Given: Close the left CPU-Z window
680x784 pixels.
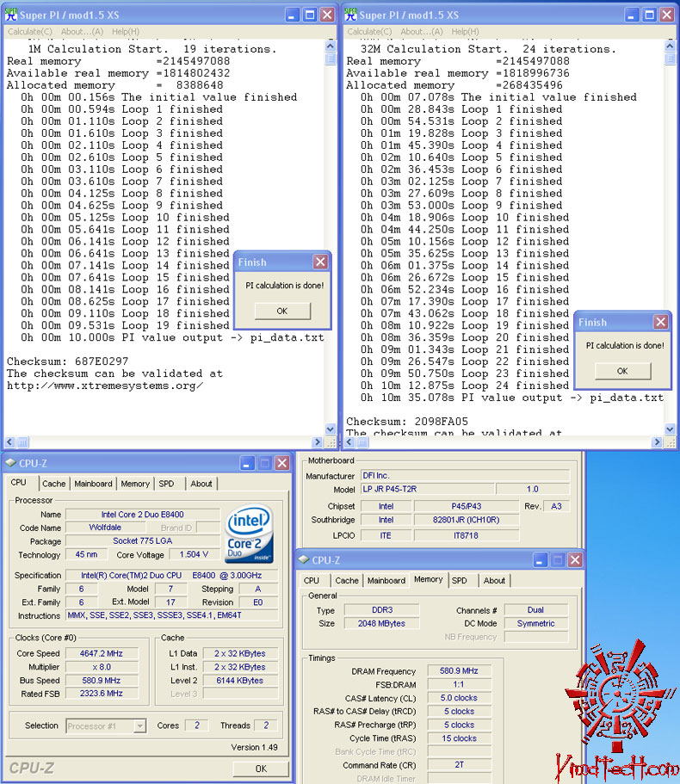Looking at the screenshot, I should 282,463.
